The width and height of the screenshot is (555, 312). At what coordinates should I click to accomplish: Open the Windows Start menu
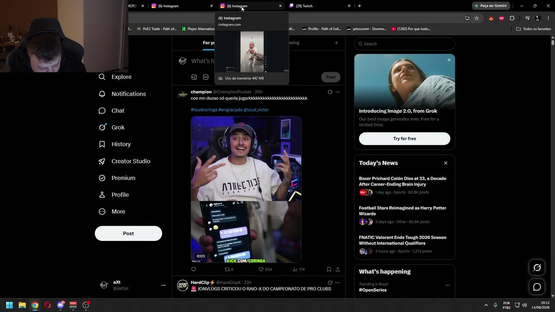point(9,305)
